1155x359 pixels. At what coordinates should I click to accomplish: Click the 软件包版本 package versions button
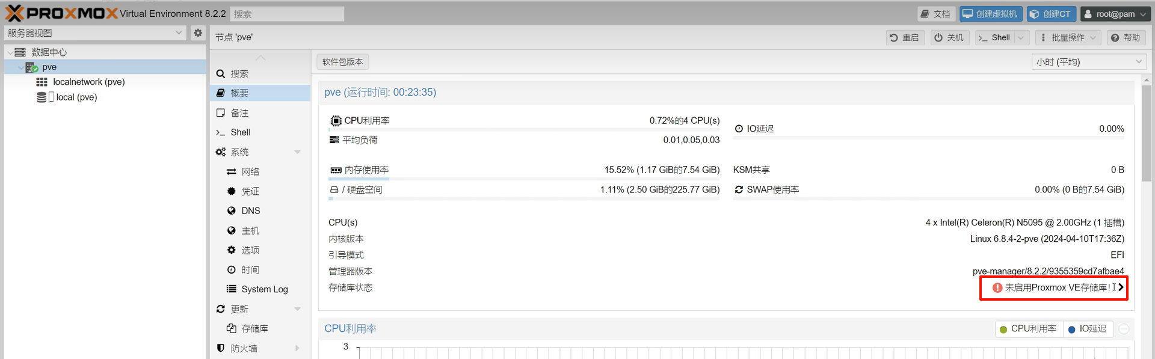click(343, 62)
